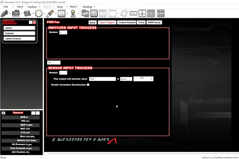This screenshot has height=159, width=239.
Task: Click the sync transfer arrows icon
Action: tap(85, 14)
